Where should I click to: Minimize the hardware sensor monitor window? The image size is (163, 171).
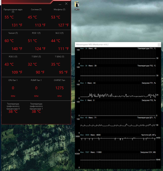tap(60, 4)
